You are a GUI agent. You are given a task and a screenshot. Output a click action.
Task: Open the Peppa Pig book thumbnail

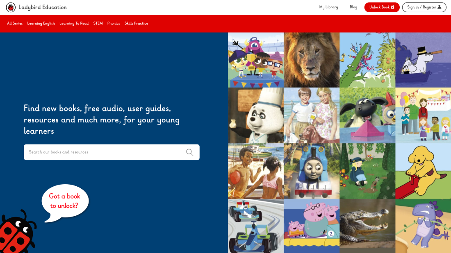[x=312, y=226]
